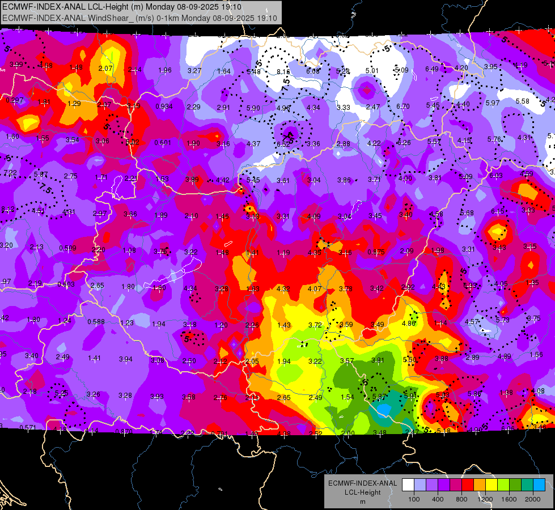
Task: Click the wind shear value 6.52
Action: 283,144
